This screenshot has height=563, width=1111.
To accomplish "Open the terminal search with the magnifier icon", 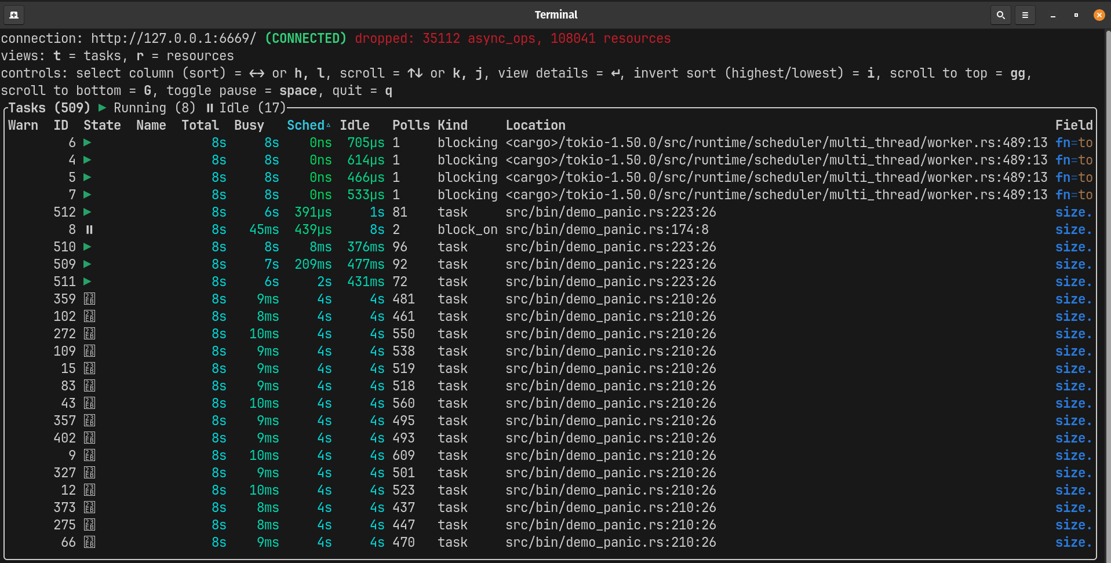I will coord(1000,15).
